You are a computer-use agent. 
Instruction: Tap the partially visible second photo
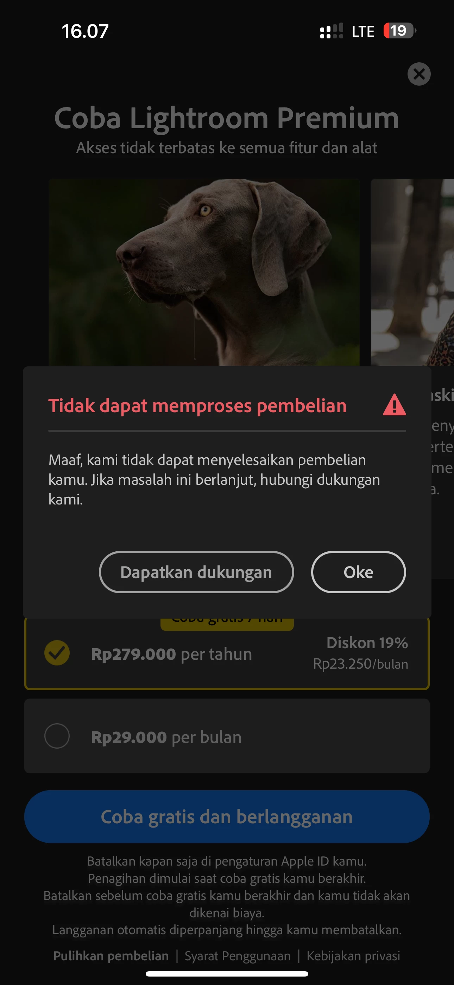tap(412, 272)
